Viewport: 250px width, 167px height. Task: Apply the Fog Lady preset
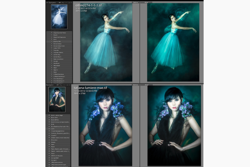click(56, 50)
